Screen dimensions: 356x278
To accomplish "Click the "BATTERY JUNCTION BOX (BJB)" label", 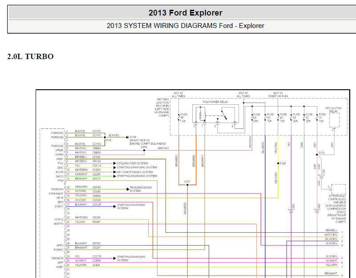I will (162, 103).
